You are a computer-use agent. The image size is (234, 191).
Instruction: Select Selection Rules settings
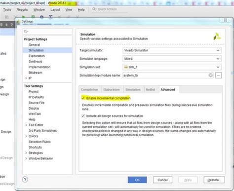point(39,142)
